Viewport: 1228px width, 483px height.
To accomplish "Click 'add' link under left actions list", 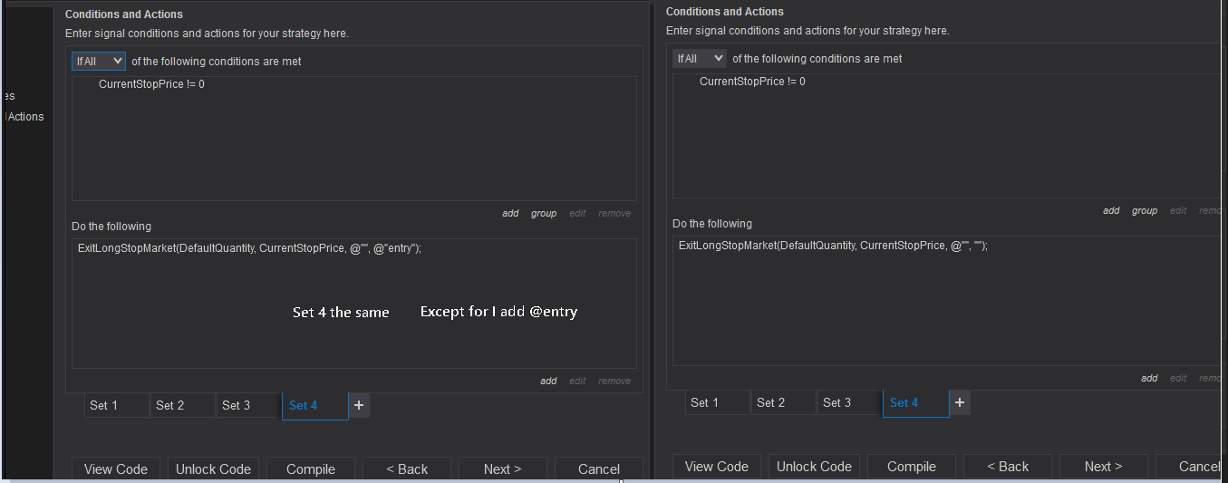I will [548, 381].
